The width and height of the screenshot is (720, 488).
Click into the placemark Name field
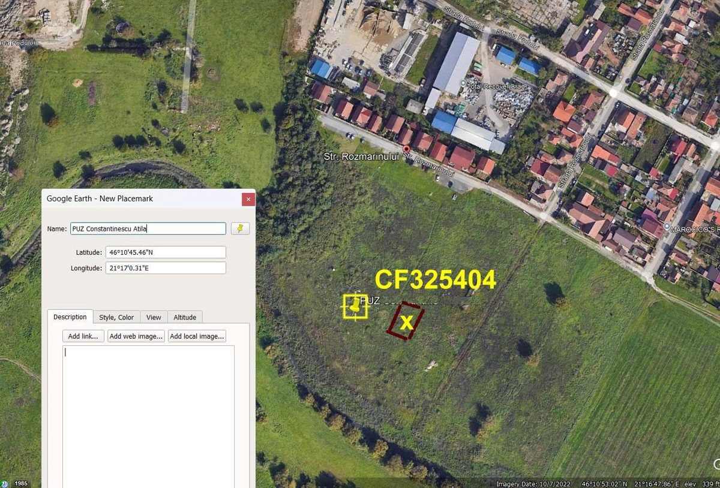tap(148, 228)
